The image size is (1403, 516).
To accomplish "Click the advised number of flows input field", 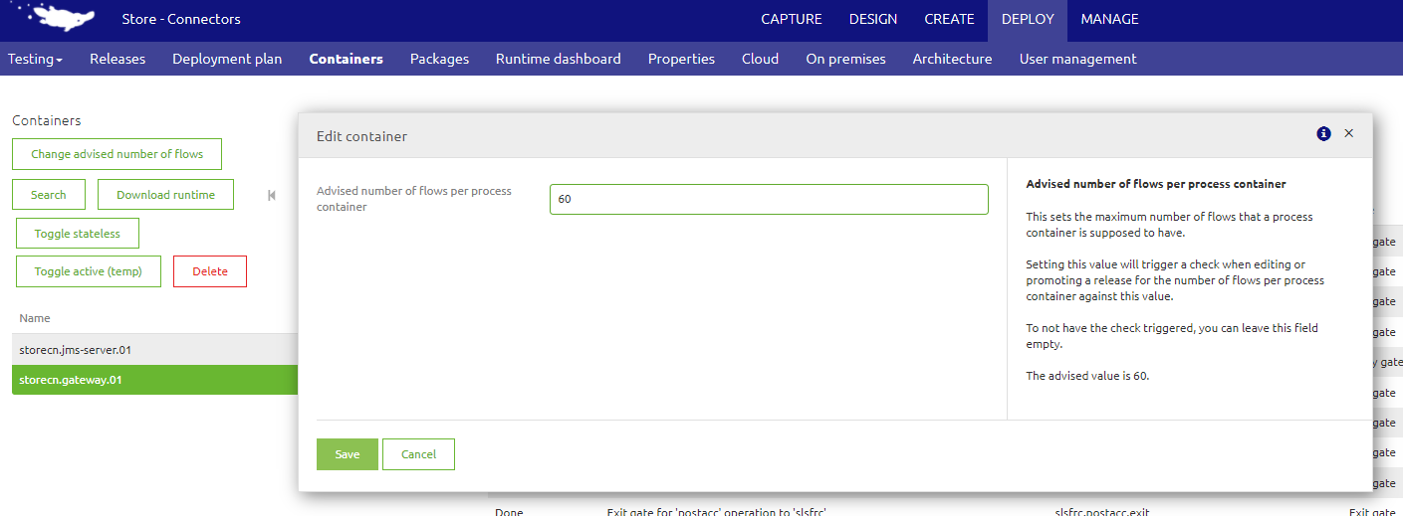I will pyautogui.click(x=769, y=199).
